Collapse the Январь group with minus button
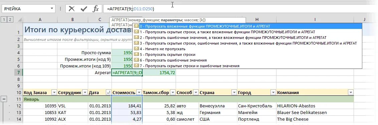This screenshot has width=378, height=125. (4, 99)
